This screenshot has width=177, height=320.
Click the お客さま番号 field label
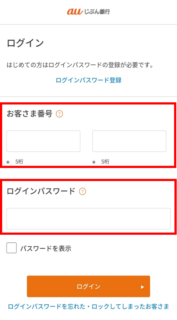(x=30, y=114)
